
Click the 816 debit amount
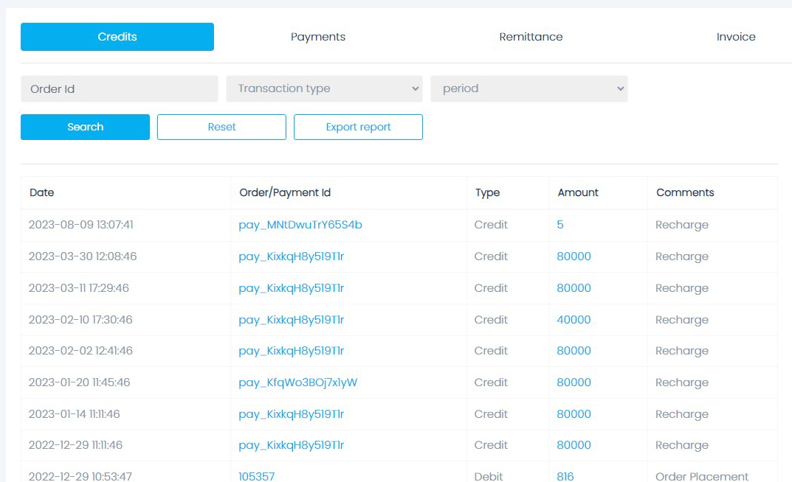tap(565, 476)
